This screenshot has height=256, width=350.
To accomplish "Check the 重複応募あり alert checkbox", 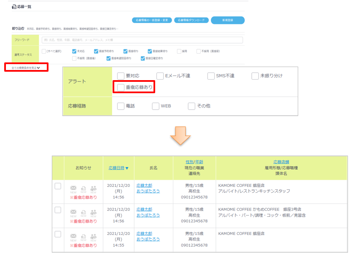I will click(121, 87).
